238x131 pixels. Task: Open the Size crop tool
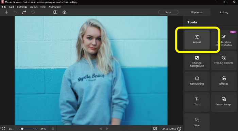point(197,123)
